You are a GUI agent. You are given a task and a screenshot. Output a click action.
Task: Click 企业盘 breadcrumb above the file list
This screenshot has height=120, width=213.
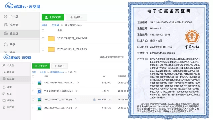[x=43, y=72]
